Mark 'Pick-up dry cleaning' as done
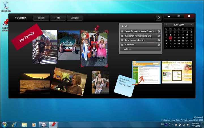 pos(122,40)
